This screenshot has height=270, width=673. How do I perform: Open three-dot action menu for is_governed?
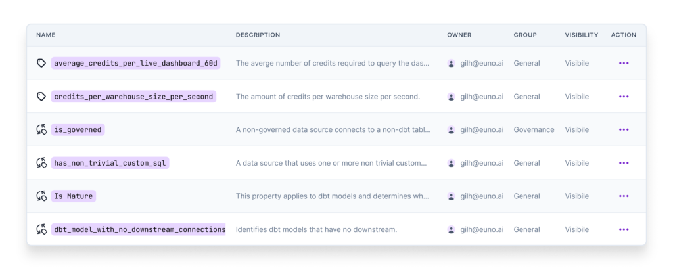coord(624,129)
